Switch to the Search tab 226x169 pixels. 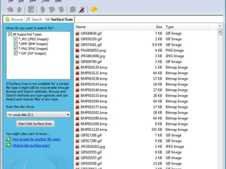(34, 19)
